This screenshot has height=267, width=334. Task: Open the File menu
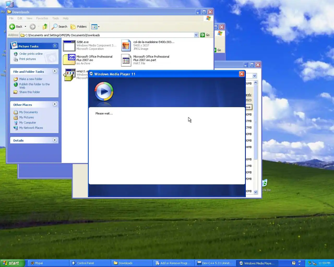(x=11, y=18)
